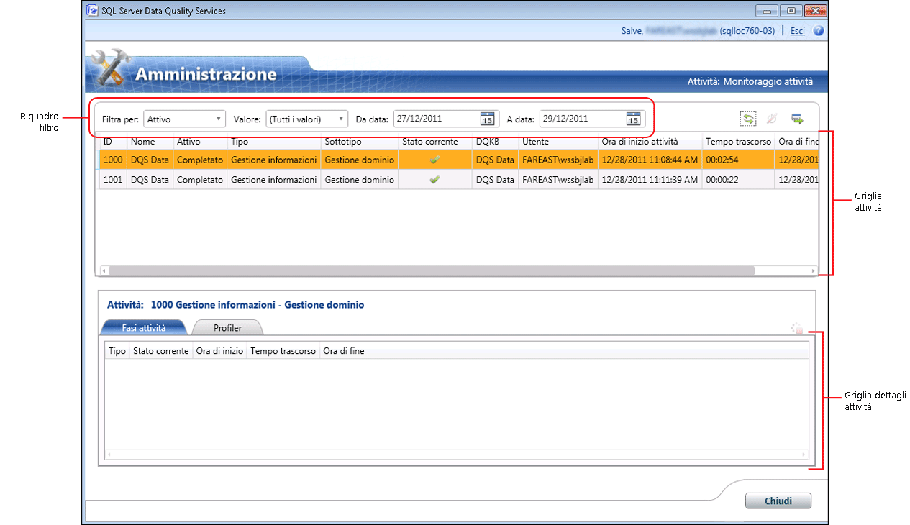Click Stato corrente header in details grid

(x=161, y=351)
